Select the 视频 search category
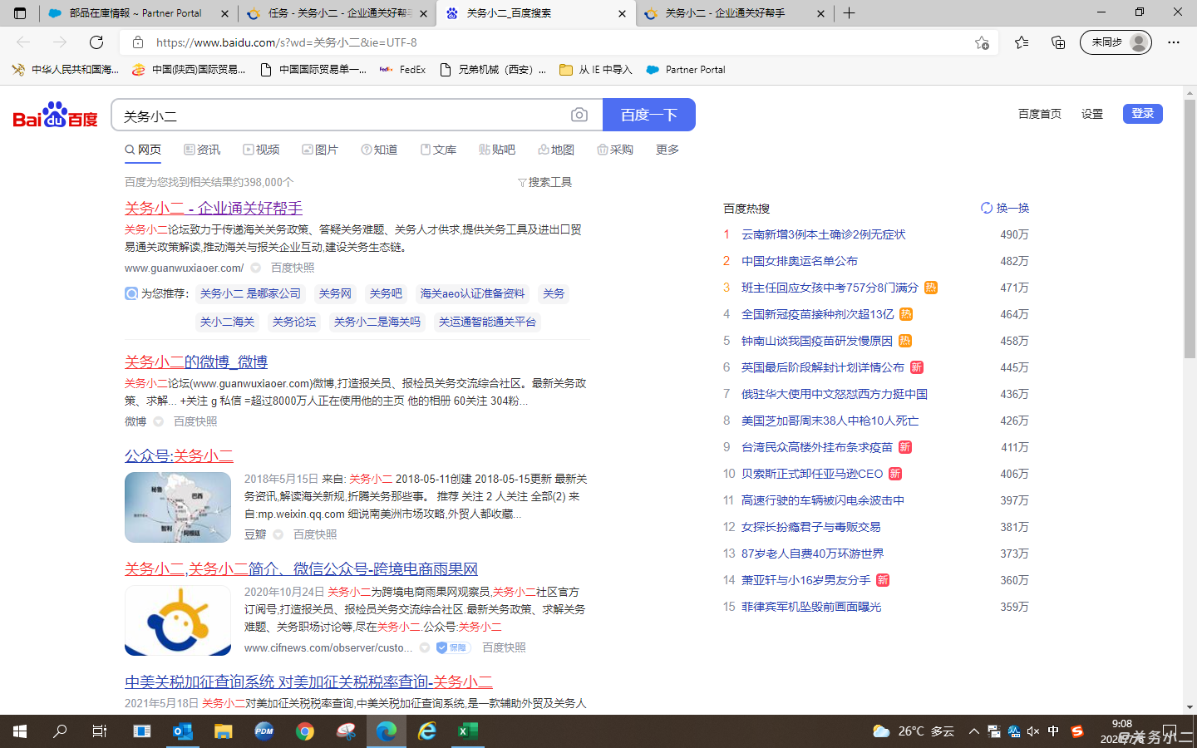 pos(261,150)
